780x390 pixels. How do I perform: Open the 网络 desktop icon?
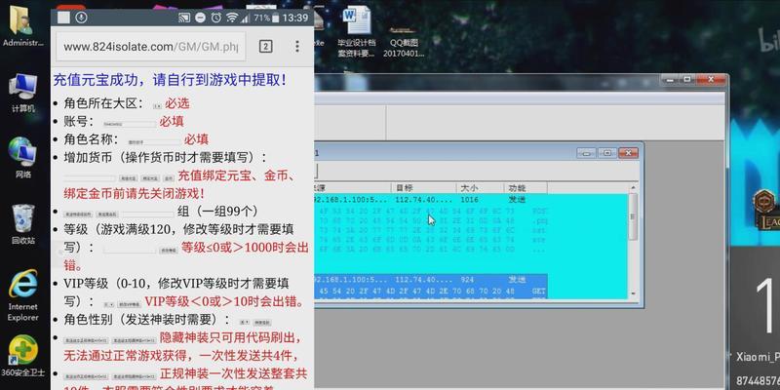click(x=22, y=158)
